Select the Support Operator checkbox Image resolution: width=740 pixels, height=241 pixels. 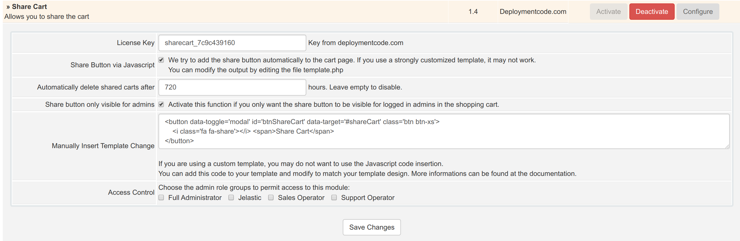pos(334,197)
